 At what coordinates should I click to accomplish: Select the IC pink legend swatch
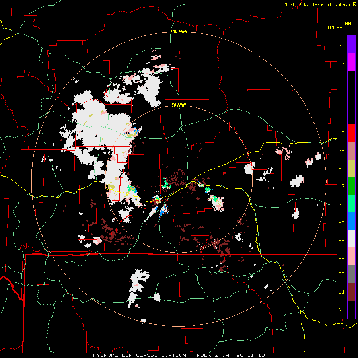click(x=351, y=257)
